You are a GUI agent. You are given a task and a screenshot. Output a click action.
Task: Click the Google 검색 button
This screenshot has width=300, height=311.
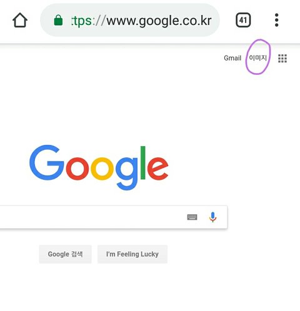click(x=65, y=254)
